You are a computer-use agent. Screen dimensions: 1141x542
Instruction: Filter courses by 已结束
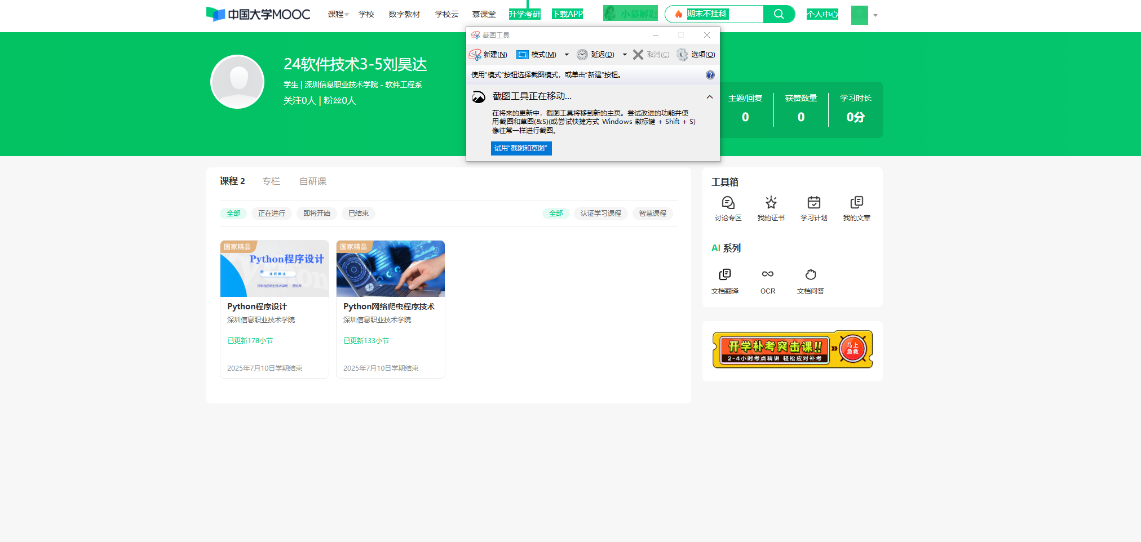[x=359, y=214]
